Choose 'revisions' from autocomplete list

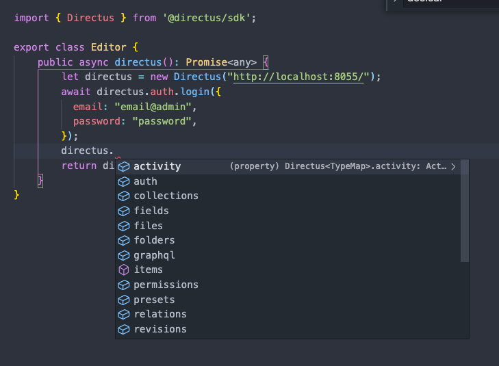tap(288, 330)
